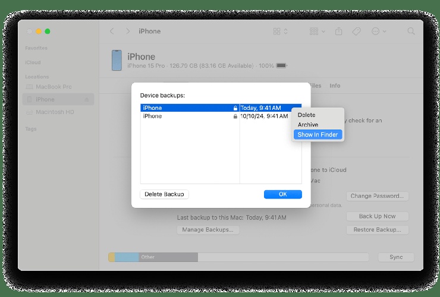Image resolution: width=440 pixels, height=297 pixels.
Task: Click lock icon of the 10/10/24 backup
Action: (235, 116)
